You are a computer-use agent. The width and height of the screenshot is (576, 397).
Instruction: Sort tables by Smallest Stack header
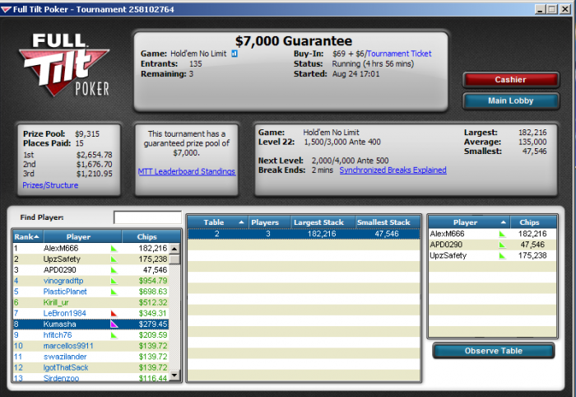pos(388,222)
